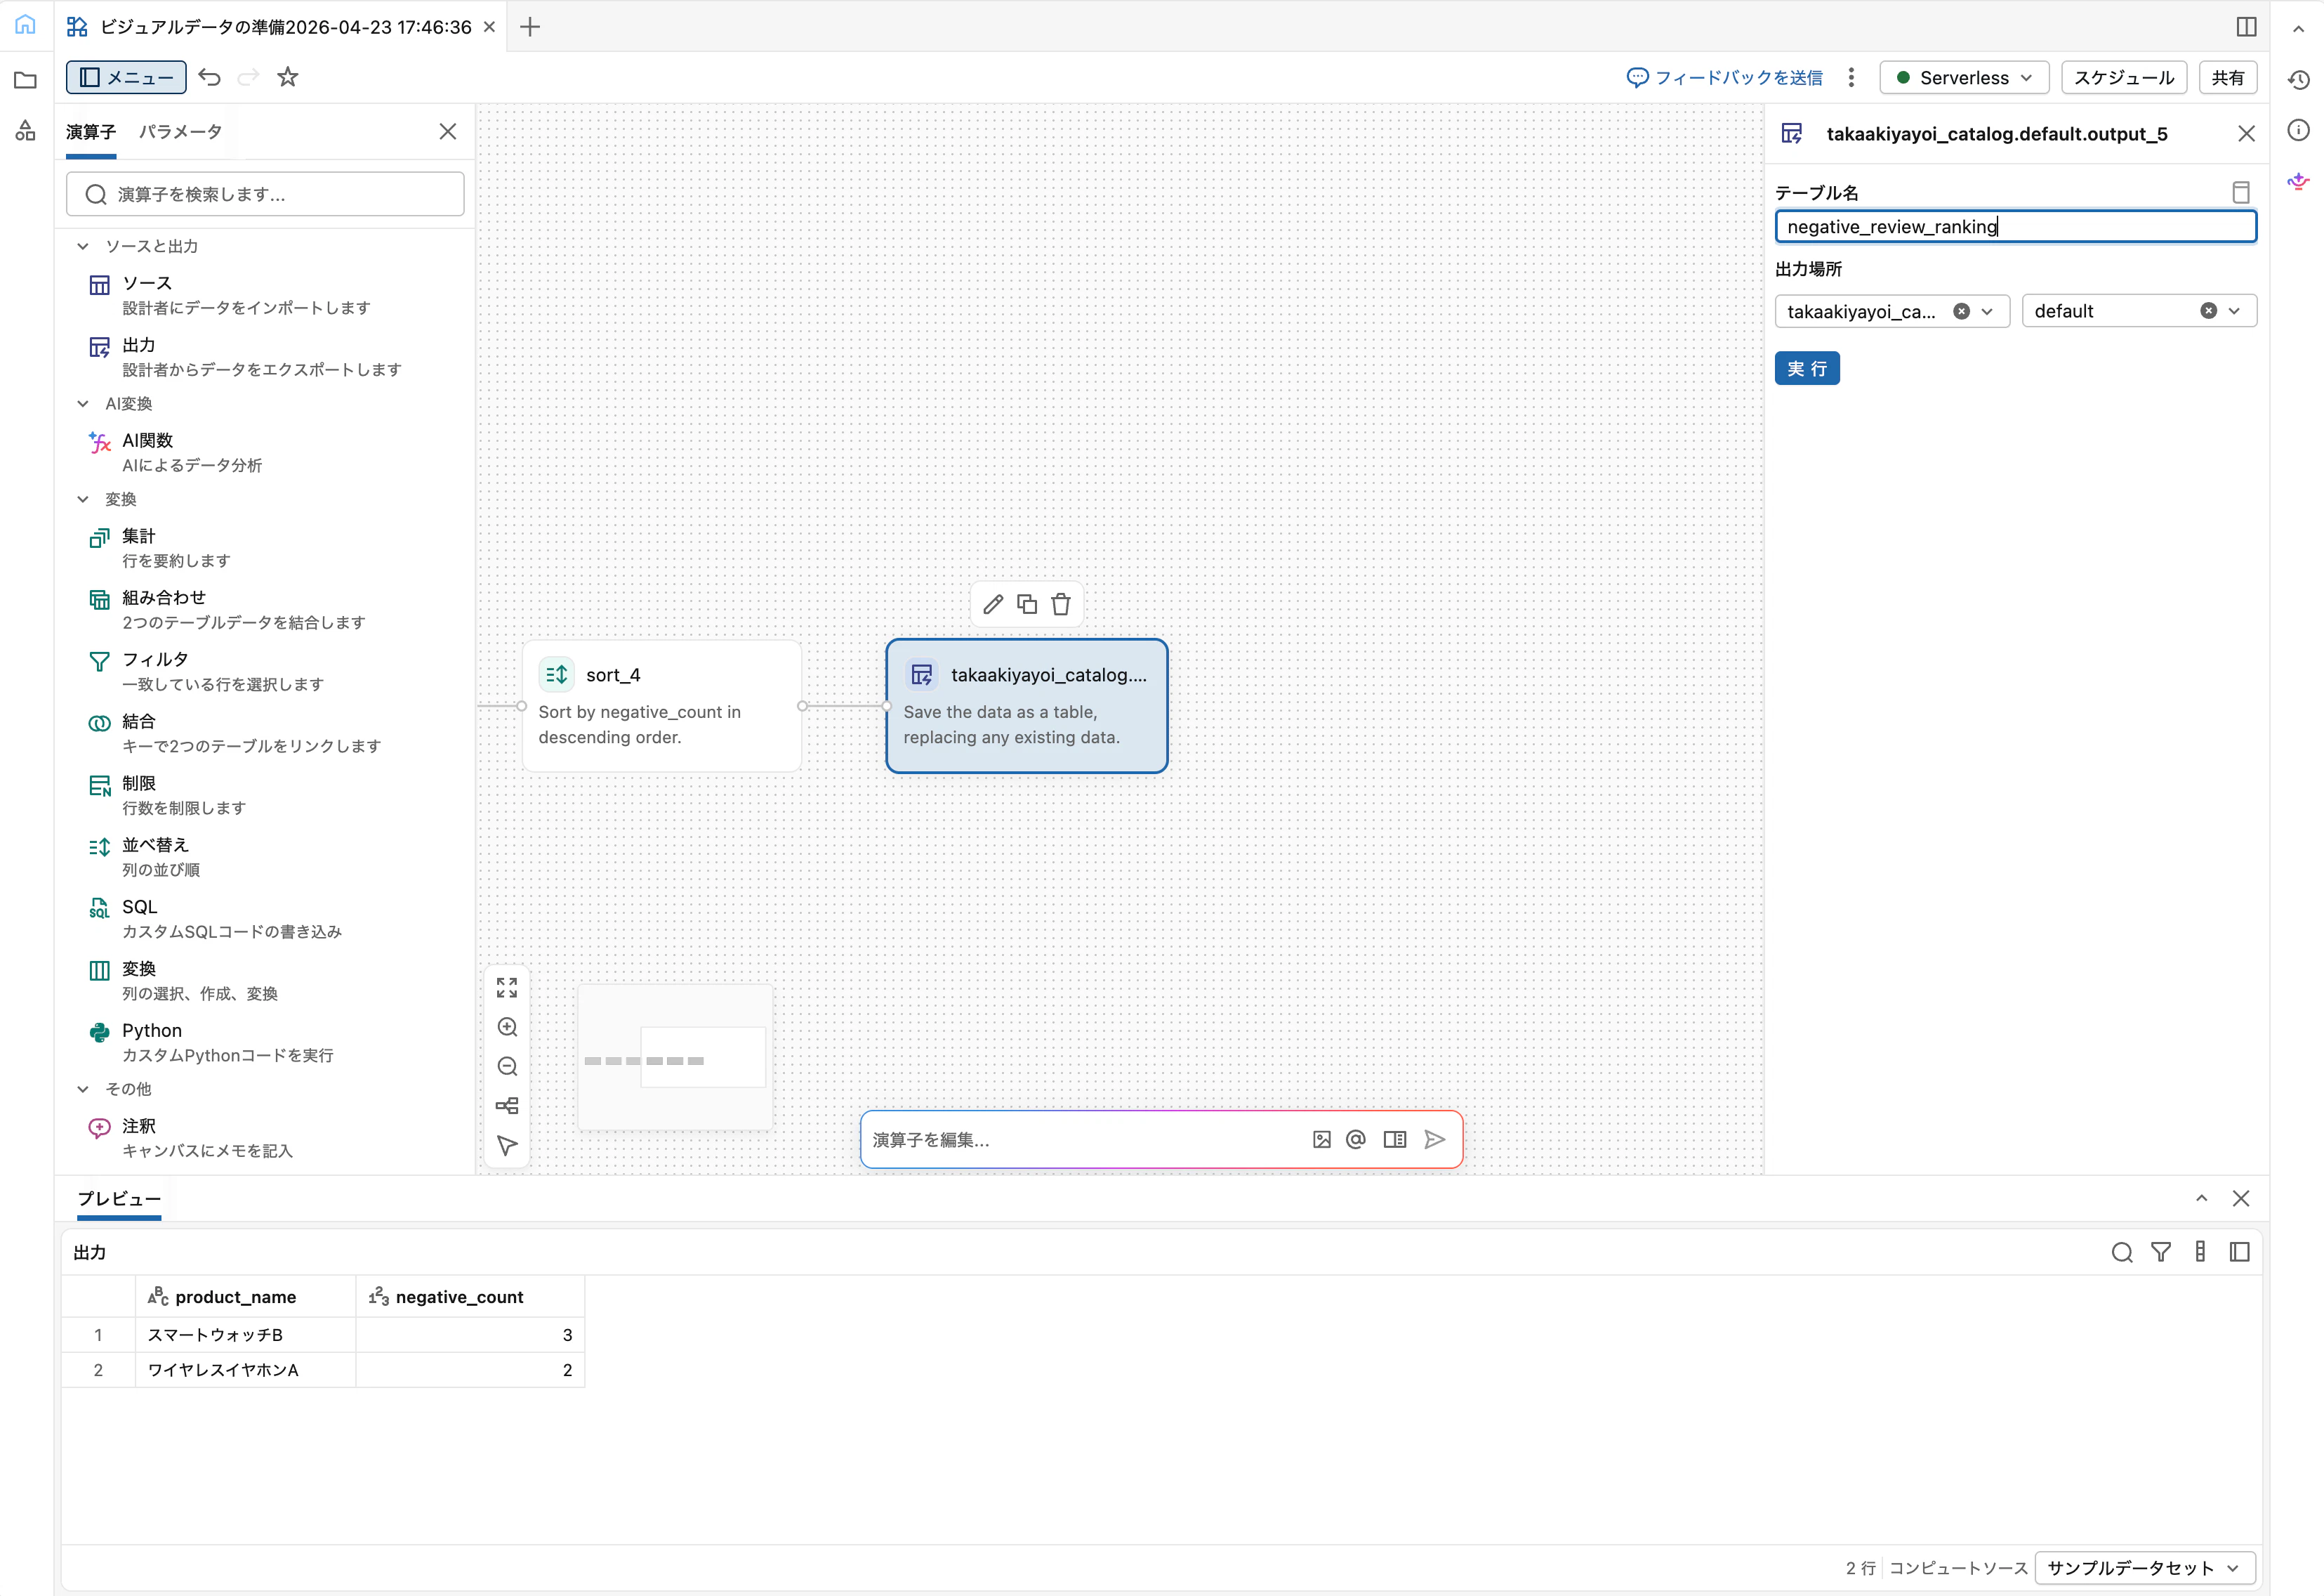
Task: Edit the selected output node with the pencil icon
Action: point(993,603)
